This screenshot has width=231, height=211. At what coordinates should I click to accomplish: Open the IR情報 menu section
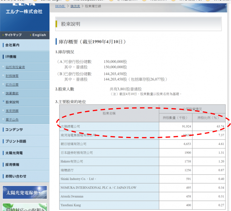(25, 57)
